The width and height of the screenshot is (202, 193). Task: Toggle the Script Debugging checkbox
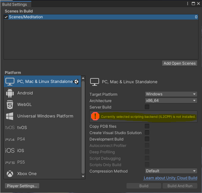point(147,158)
